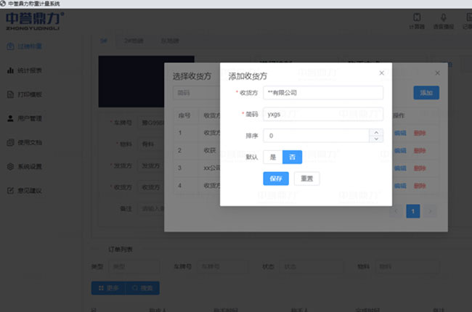The height and width of the screenshot is (312, 472).
Task: Click the 收货方 name input field
Action: click(322, 93)
